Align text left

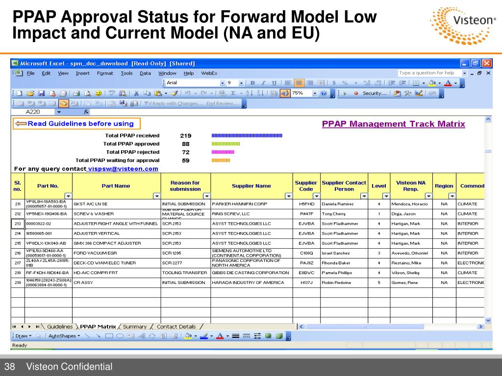click(288, 83)
